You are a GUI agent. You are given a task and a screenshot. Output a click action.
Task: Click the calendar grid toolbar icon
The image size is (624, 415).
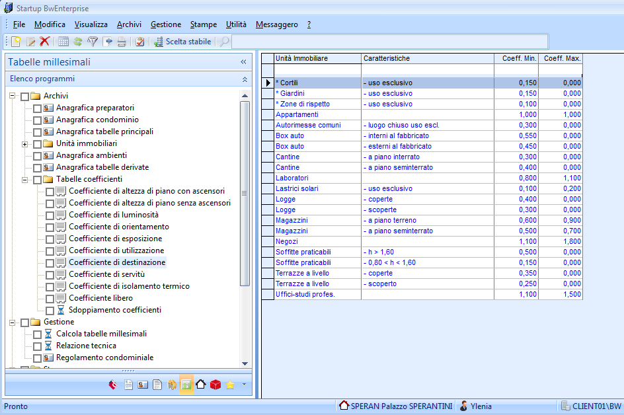pos(63,42)
